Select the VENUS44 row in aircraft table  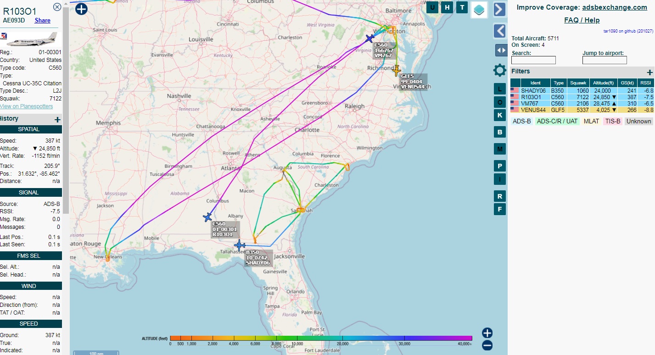pos(582,110)
